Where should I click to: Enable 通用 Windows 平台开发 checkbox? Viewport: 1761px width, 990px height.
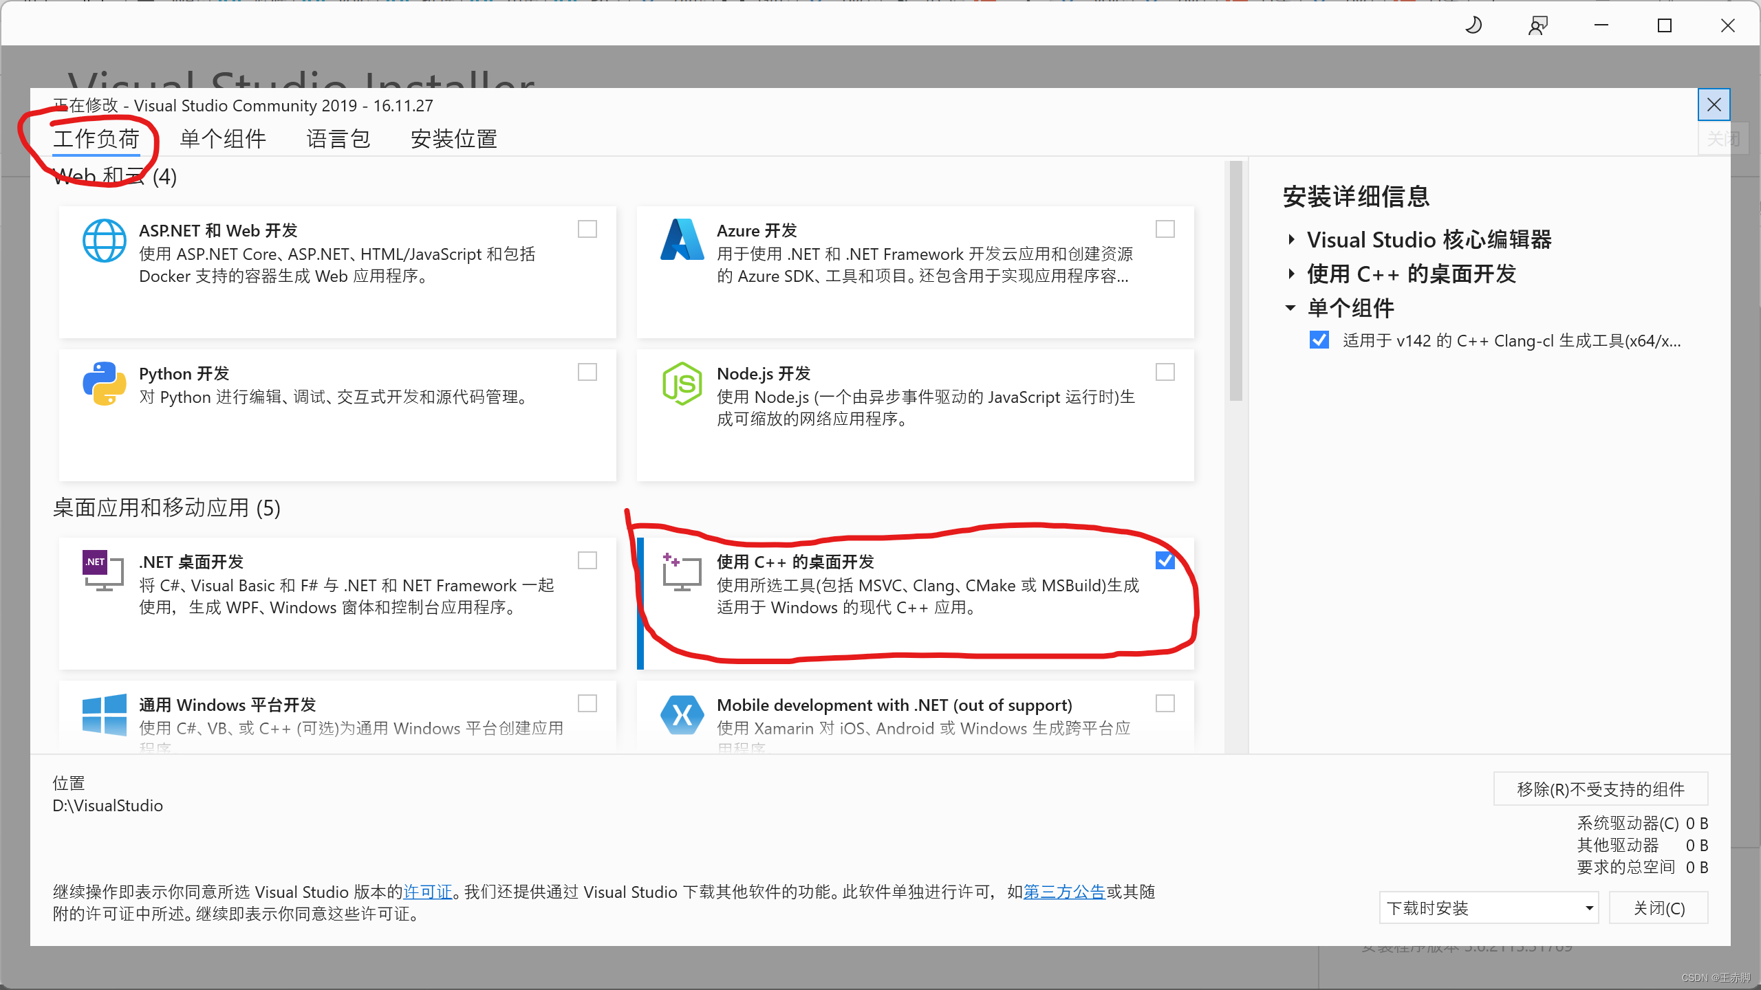pos(587,703)
